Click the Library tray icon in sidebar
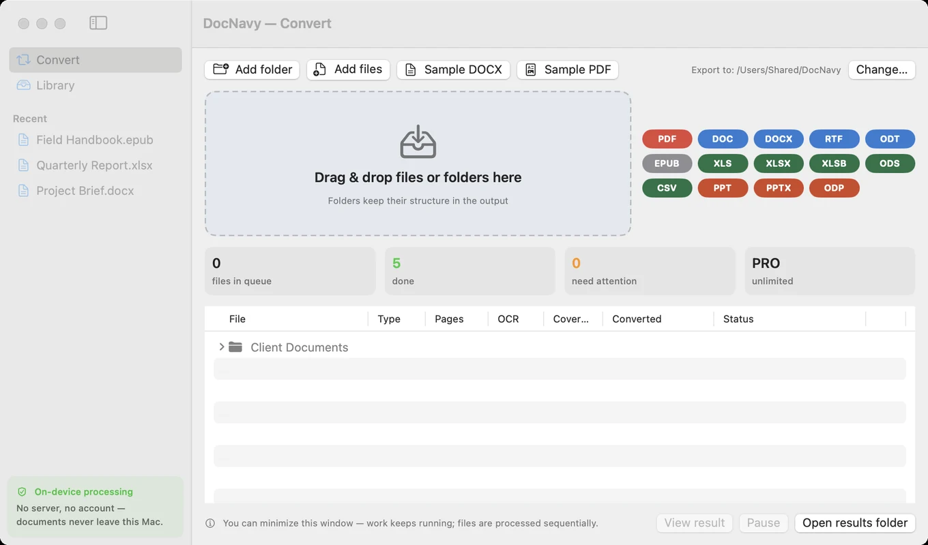 (x=24, y=85)
